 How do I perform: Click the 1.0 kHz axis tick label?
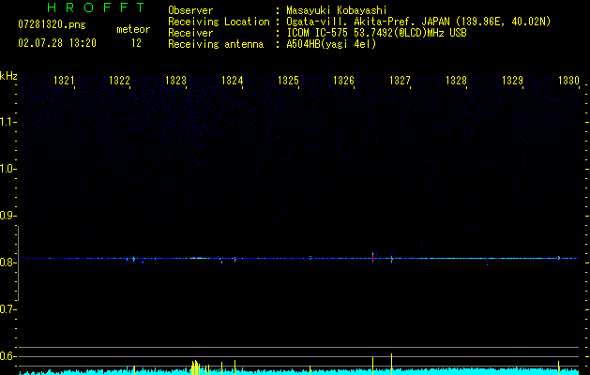pyautogui.click(x=7, y=169)
